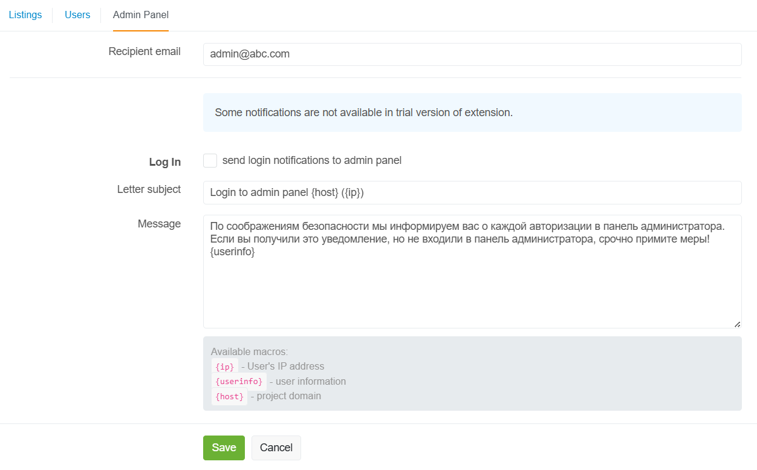Click the 'Recipient email' field label
The width and height of the screenshot is (757, 470).
click(145, 52)
